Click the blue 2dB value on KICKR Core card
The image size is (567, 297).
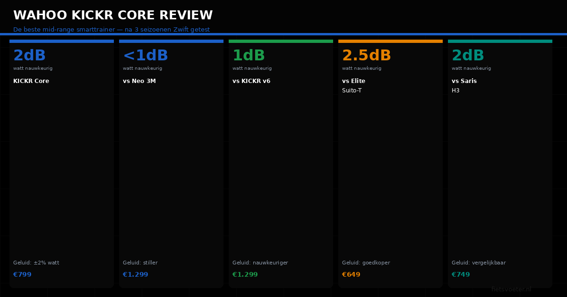pyautogui.click(x=29, y=56)
